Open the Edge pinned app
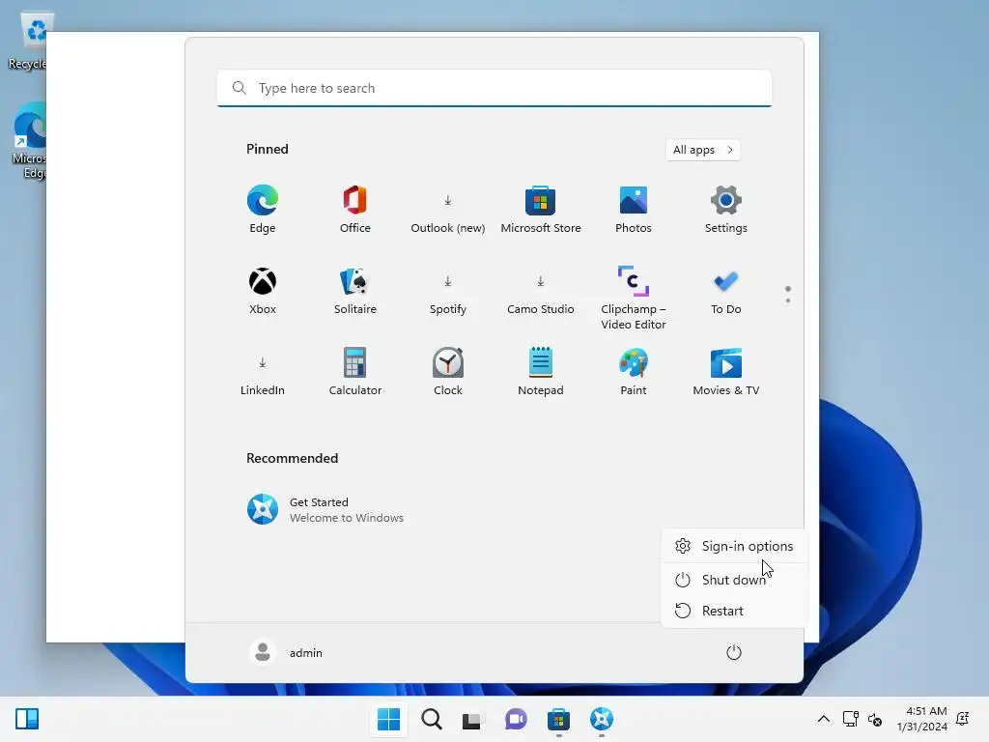The image size is (989, 742). tap(263, 210)
